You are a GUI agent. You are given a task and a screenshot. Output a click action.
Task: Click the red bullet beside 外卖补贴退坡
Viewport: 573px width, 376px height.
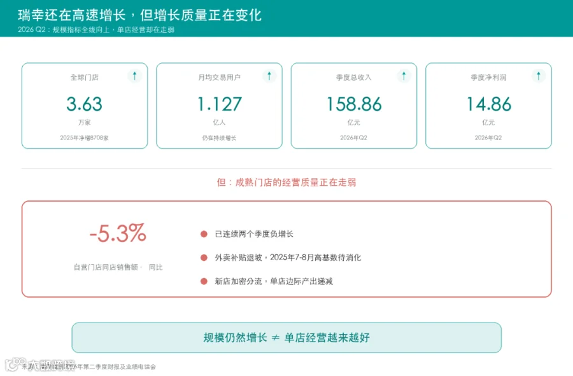[204, 258]
